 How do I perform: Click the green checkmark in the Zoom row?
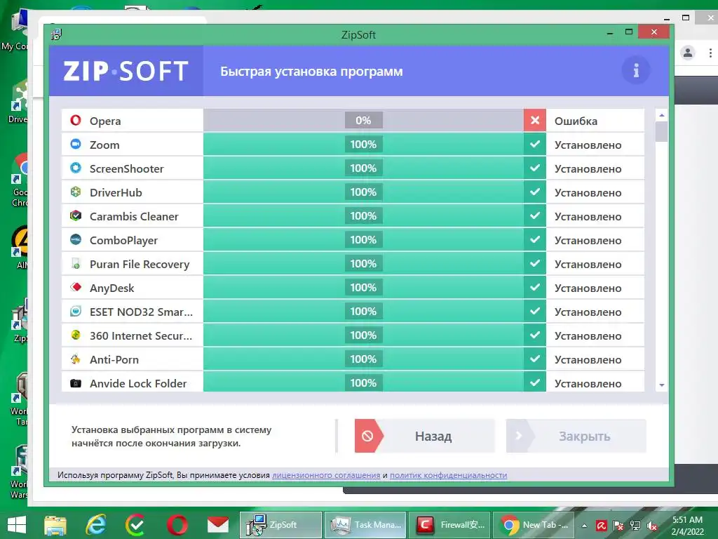point(535,145)
